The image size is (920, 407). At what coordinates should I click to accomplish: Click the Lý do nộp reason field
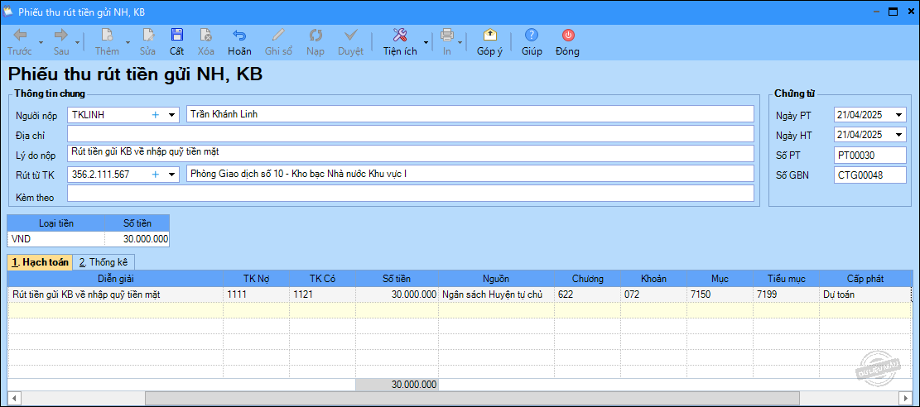point(411,153)
